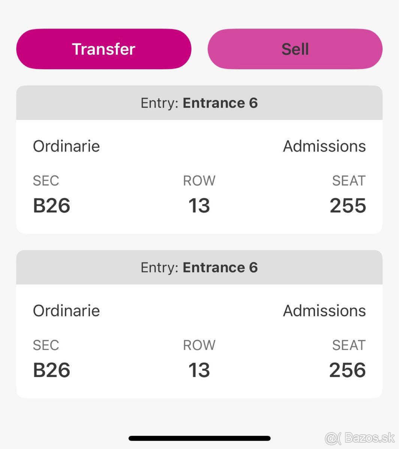
Task: Tap the Transfer button
Action: (x=104, y=49)
